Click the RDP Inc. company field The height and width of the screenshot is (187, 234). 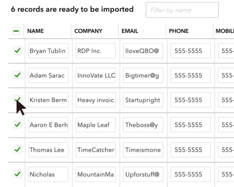coord(96,51)
